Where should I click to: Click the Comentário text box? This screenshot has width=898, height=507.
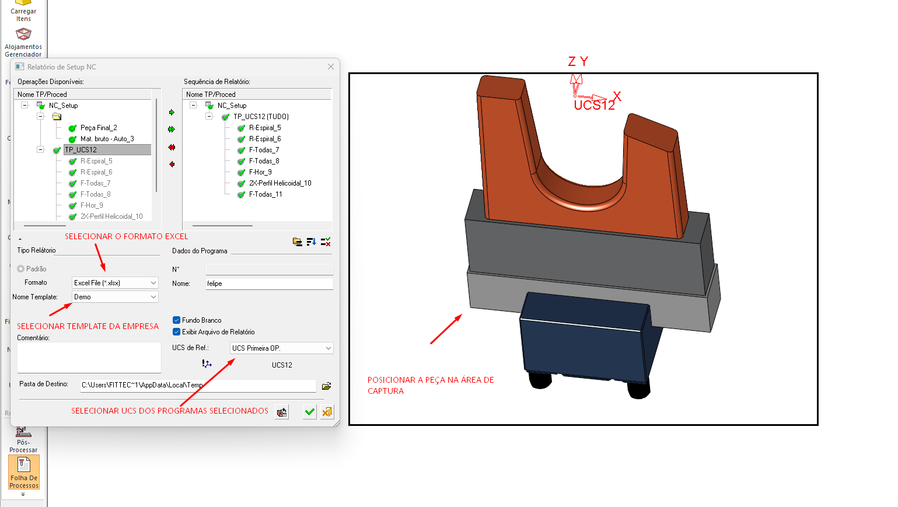[89, 357]
